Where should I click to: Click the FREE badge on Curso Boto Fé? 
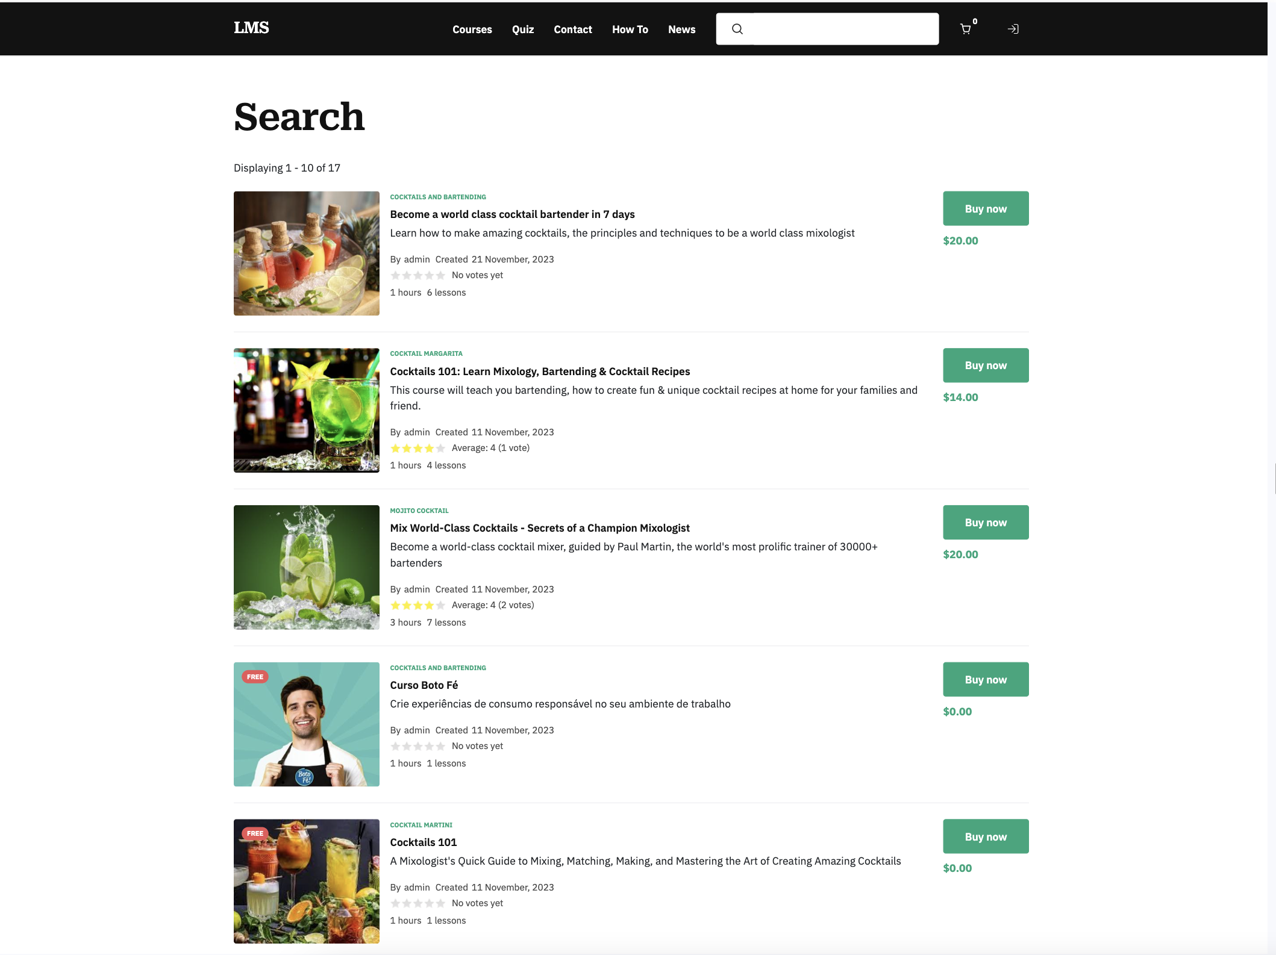(x=255, y=677)
